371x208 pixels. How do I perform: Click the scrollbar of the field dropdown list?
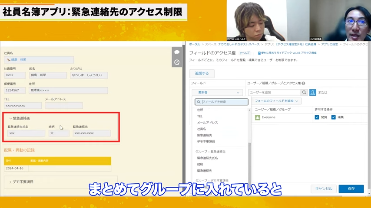coord(249,163)
